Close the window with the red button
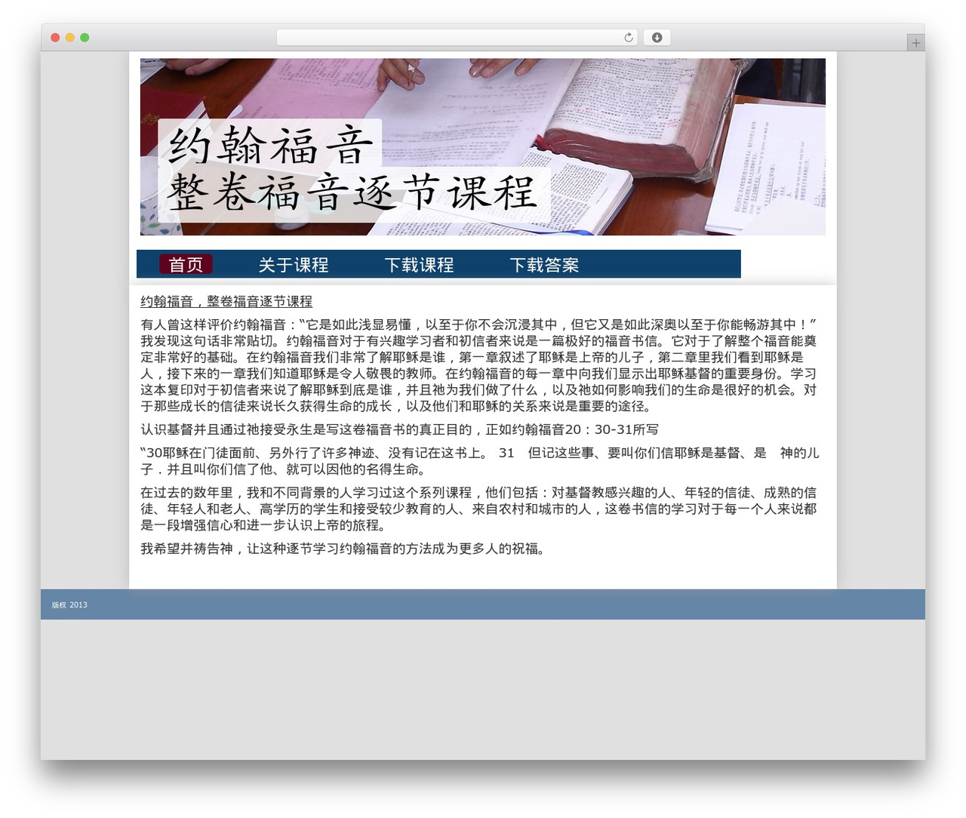This screenshot has height=818, width=966. (55, 38)
